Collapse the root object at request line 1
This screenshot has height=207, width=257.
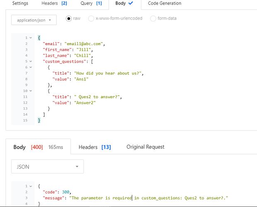[x=31, y=38]
